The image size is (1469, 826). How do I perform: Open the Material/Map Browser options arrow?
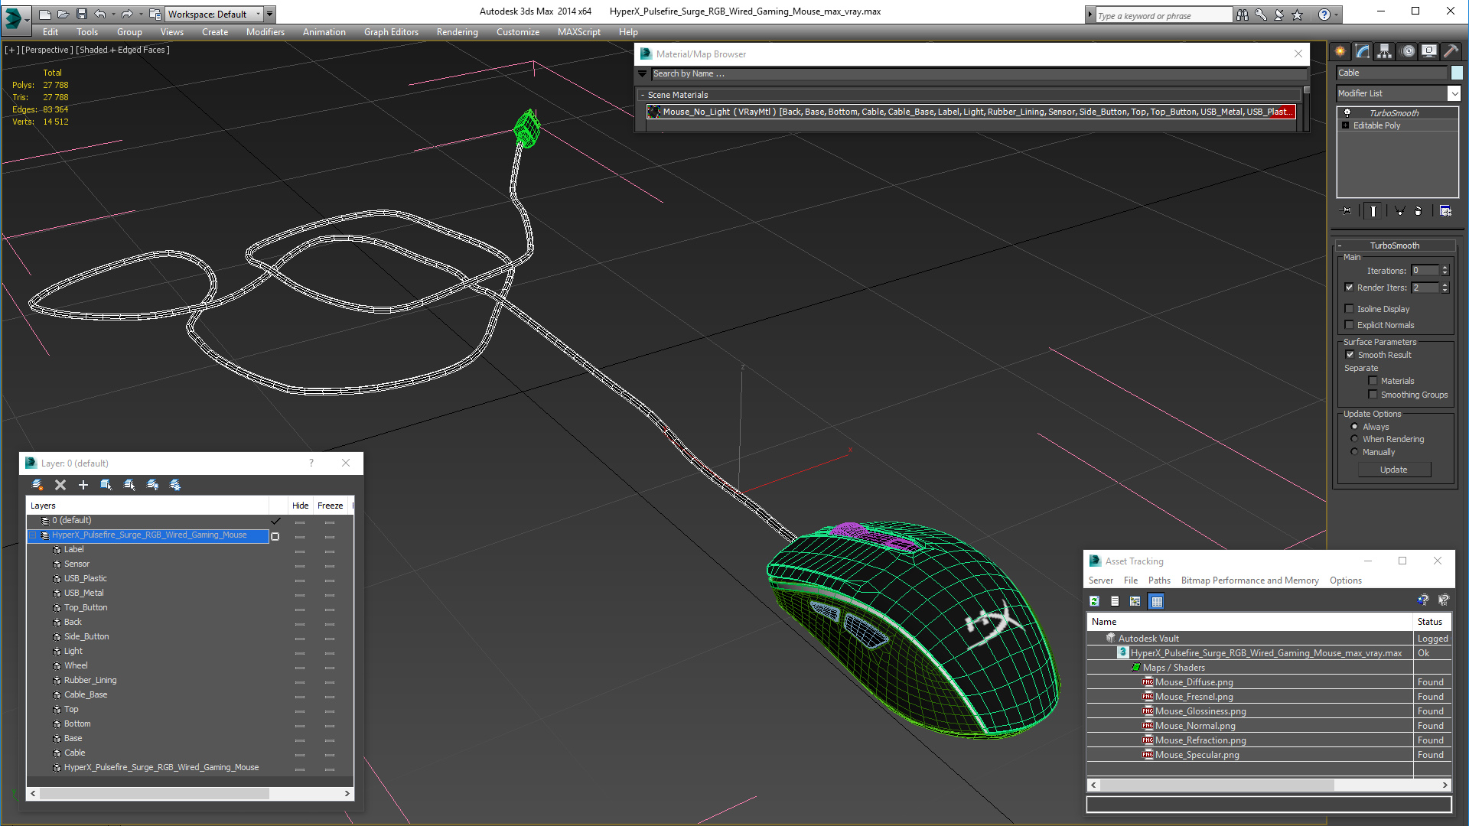tap(643, 74)
